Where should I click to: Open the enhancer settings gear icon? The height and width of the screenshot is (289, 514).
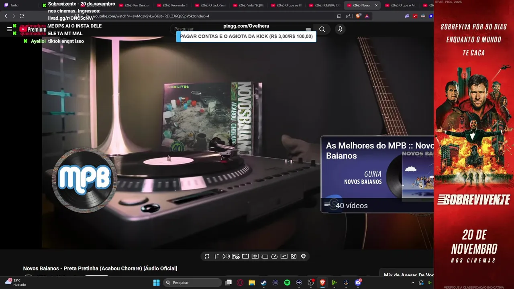[303, 256]
